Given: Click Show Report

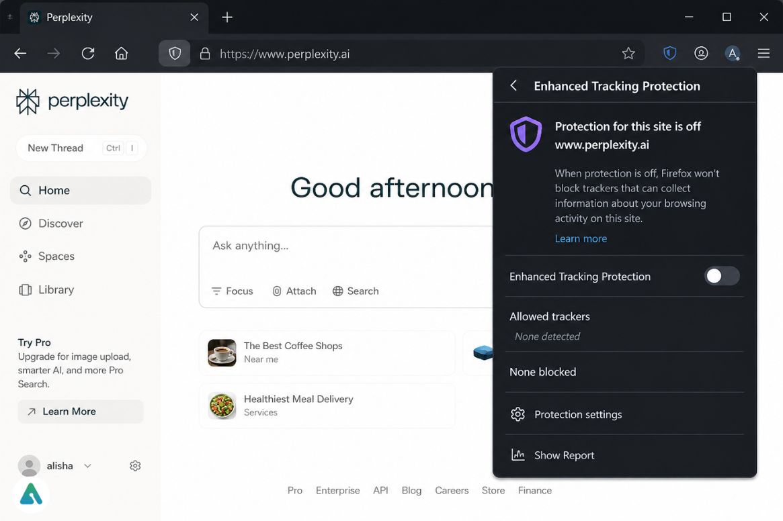Looking at the screenshot, I should tap(624, 455).
